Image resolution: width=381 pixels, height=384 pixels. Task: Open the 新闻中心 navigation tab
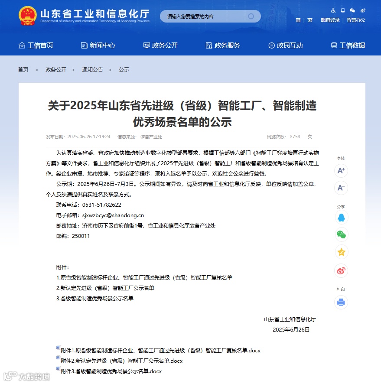pos(98,46)
